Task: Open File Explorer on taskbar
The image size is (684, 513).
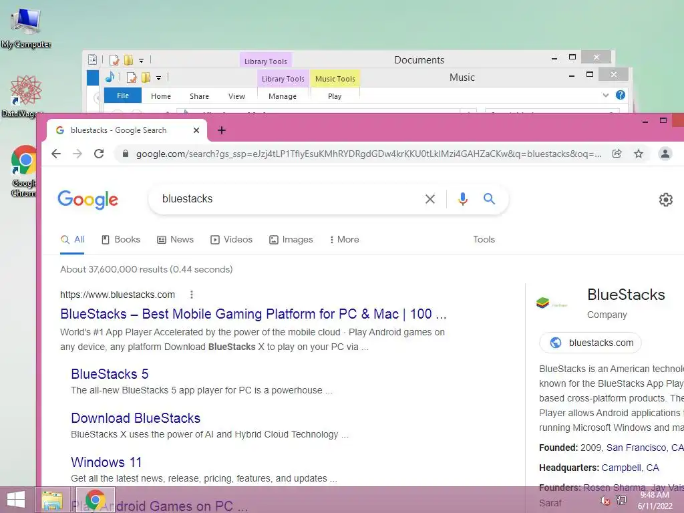Action: pos(52,500)
